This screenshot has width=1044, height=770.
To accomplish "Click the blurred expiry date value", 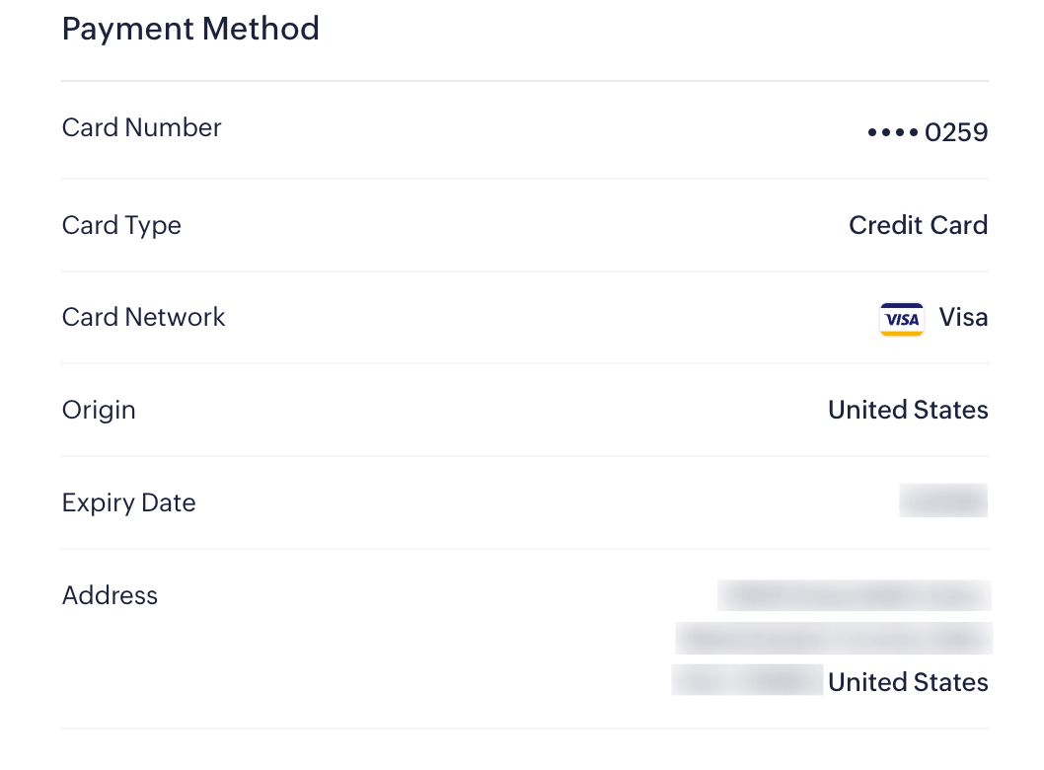I will tap(943, 501).
